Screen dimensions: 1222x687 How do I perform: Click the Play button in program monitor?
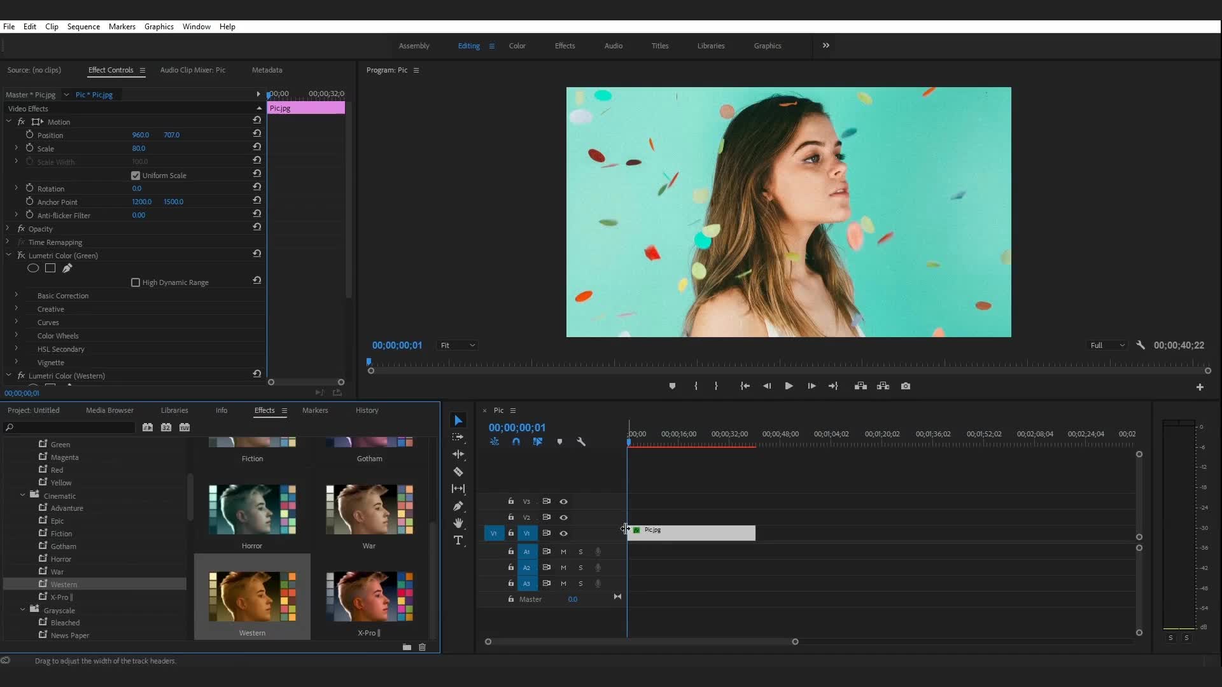(788, 386)
